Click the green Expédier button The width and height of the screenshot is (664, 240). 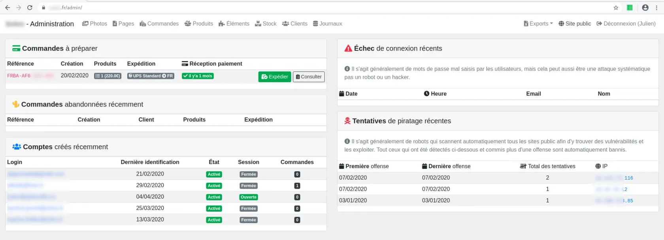point(275,77)
